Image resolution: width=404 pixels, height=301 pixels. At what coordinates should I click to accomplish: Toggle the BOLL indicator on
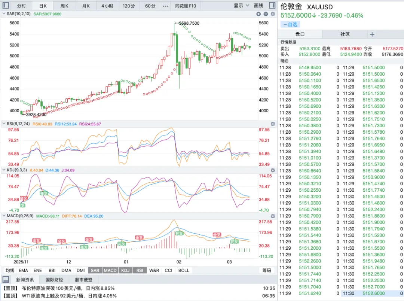point(184,270)
